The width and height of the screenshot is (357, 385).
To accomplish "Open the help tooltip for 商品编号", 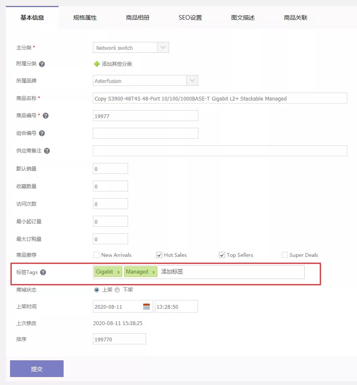I will pos(46,115).
